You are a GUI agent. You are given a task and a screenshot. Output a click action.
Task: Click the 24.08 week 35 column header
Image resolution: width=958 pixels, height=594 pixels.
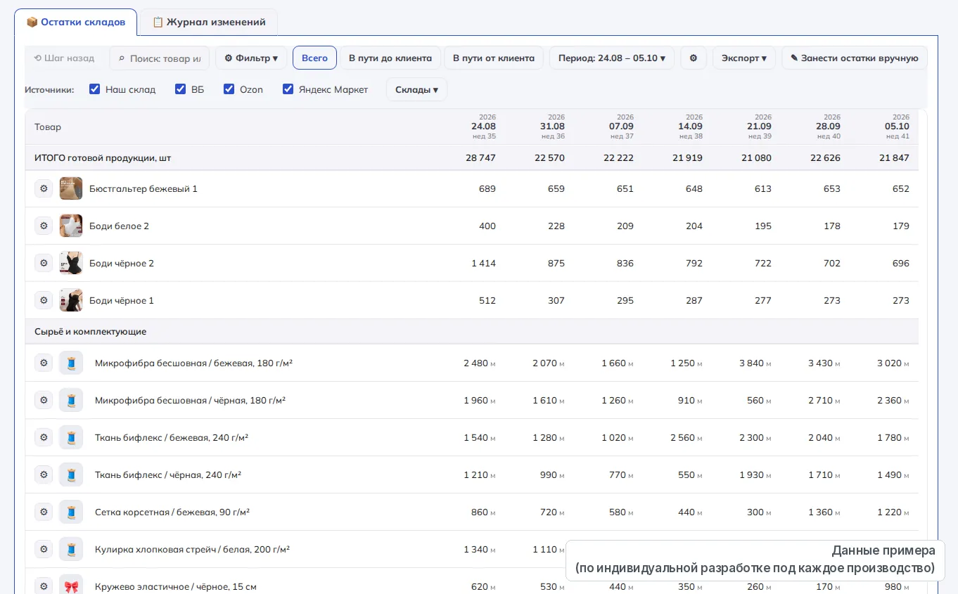tap(483, 127)
